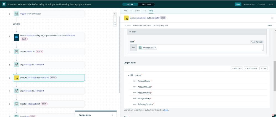Click the Edit Schema button
276x117 pixels.
tap(251, 68)
